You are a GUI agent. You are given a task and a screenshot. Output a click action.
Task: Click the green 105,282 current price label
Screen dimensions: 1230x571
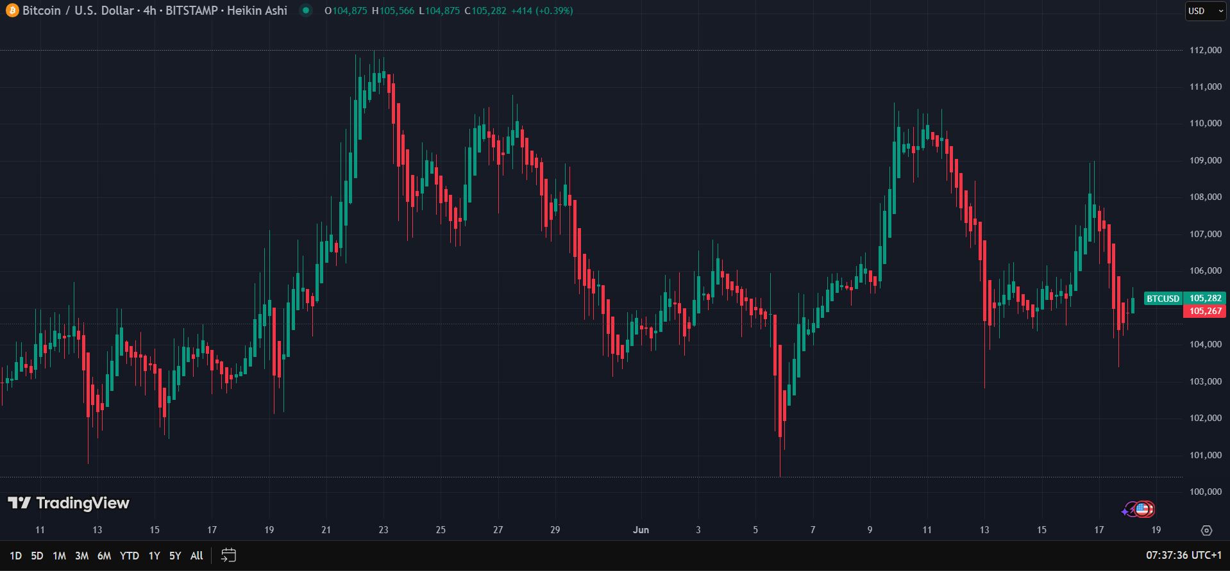[x=1205, y=299]
